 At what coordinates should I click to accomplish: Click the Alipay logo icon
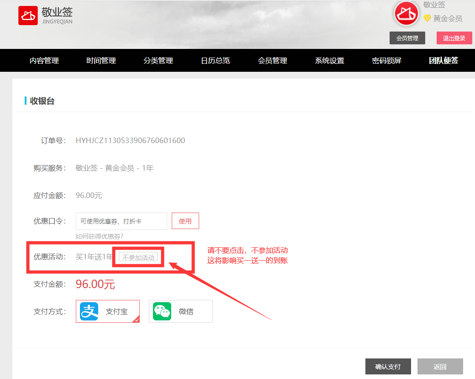(x=89, y=311)
